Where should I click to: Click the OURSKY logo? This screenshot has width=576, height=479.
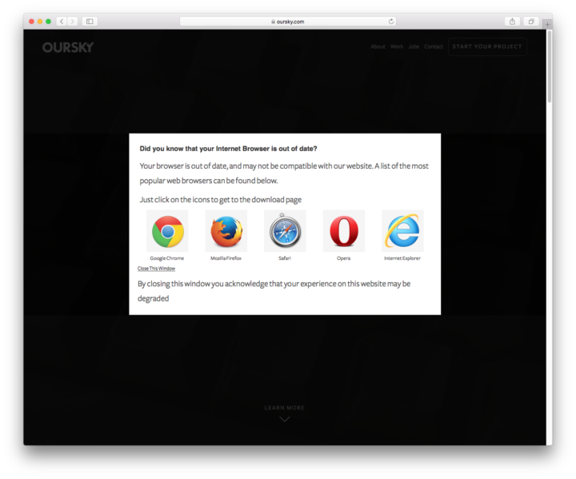68,47
